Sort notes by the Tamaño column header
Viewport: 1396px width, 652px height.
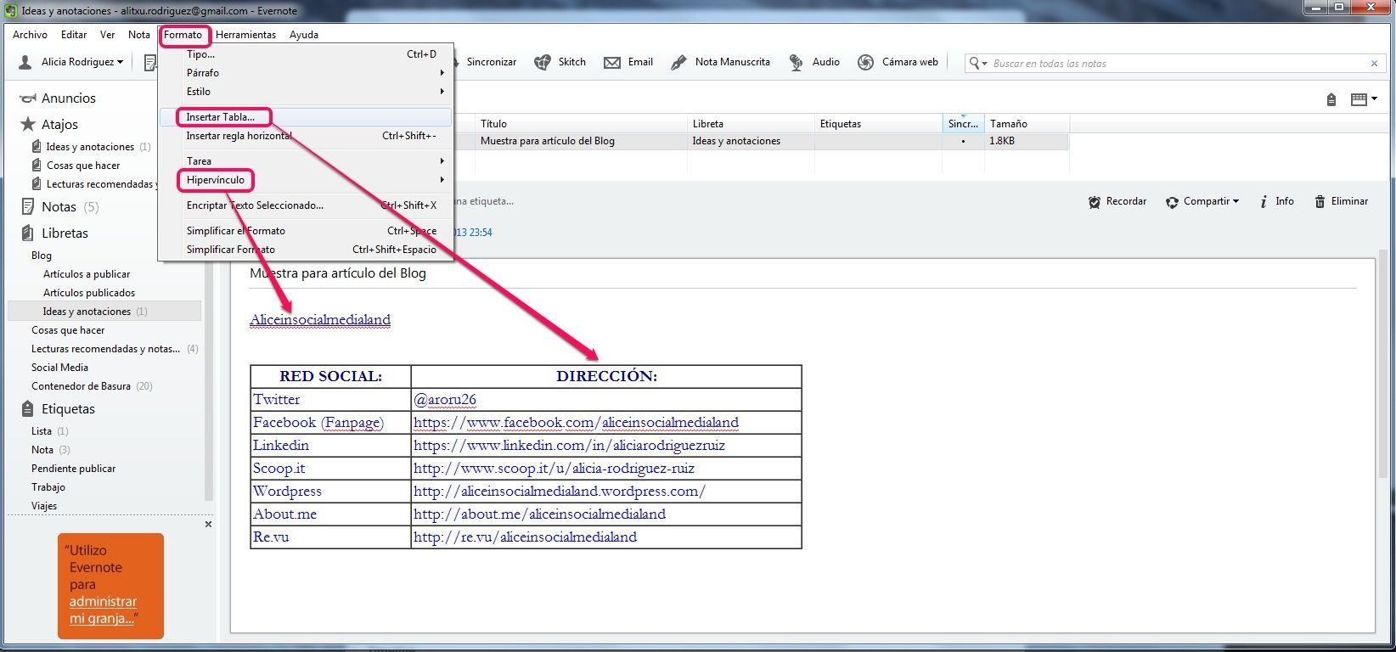coord(1027,124)
